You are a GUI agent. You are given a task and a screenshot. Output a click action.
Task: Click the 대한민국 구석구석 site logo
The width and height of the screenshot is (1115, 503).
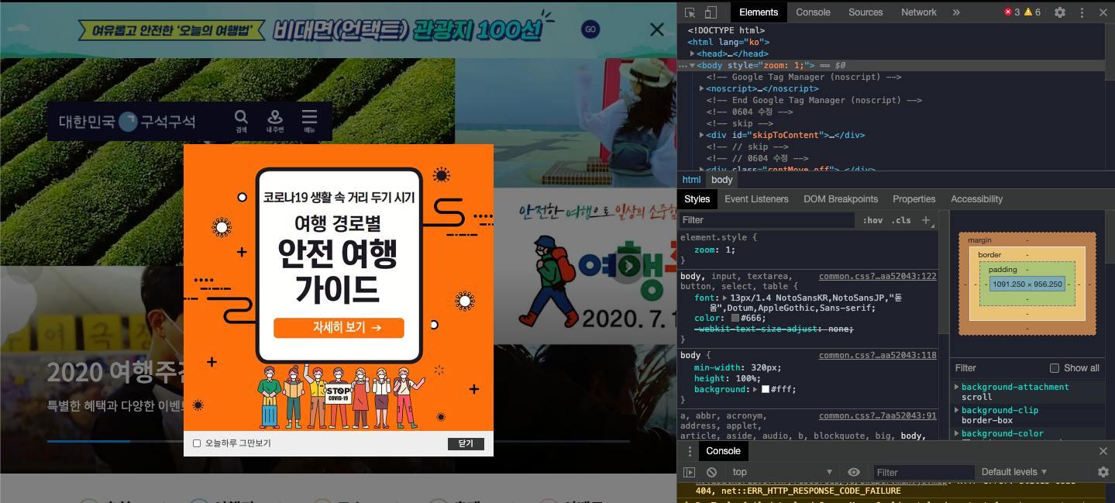127,122
